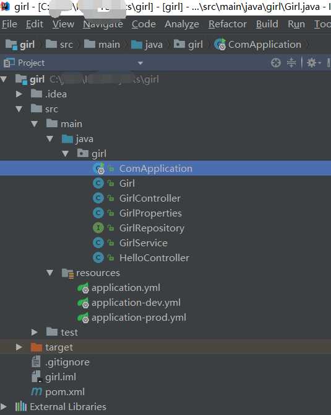
Task: Click the Project tool window icon
Action: coord(9,63)
